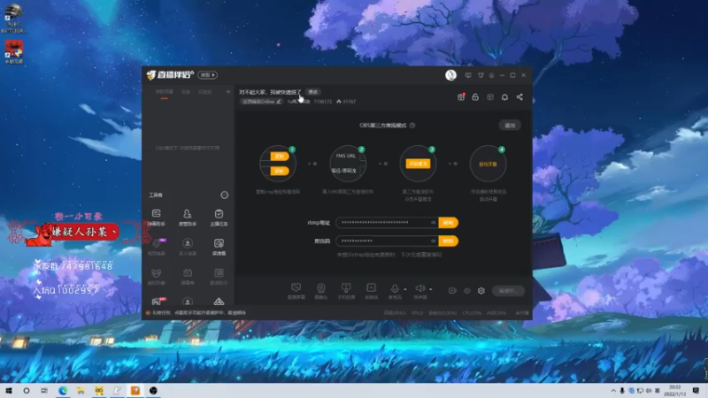This screenshot has height=398, width=708.
Task: Click the status bar task notice text
Action: pos(198,313)
